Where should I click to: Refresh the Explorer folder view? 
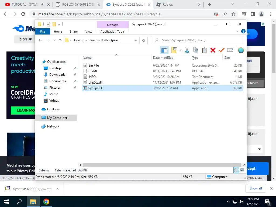[144, 40]
